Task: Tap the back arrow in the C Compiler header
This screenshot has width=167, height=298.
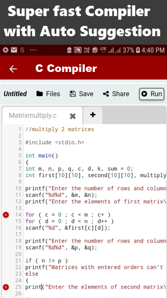Action: coord(13,69)
